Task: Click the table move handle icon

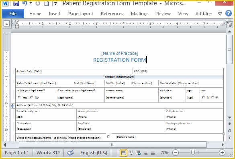Action: [x=13, y=106]
